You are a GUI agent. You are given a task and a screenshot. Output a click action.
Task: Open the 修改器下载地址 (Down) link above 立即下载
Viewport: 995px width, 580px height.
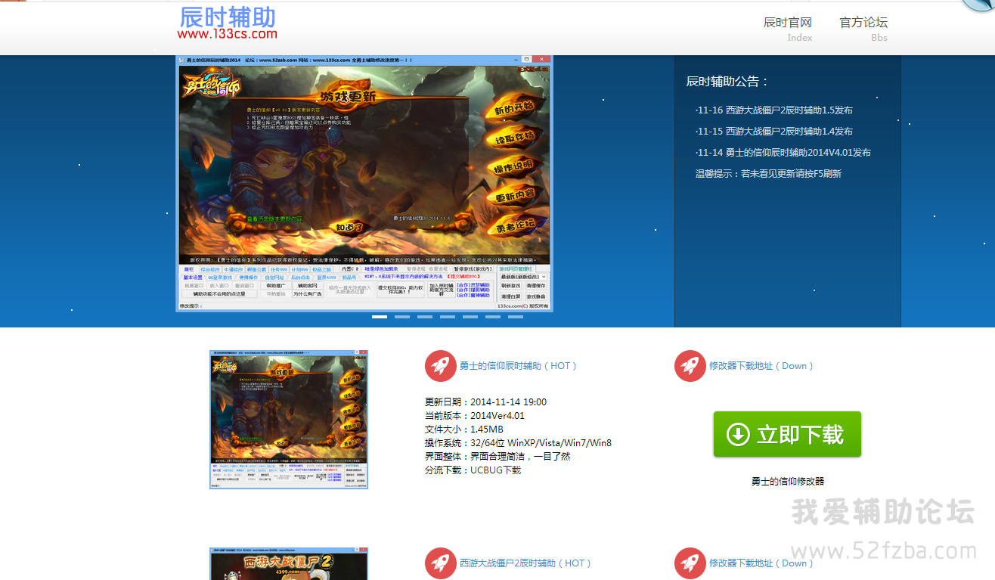(x=761, y=366)
